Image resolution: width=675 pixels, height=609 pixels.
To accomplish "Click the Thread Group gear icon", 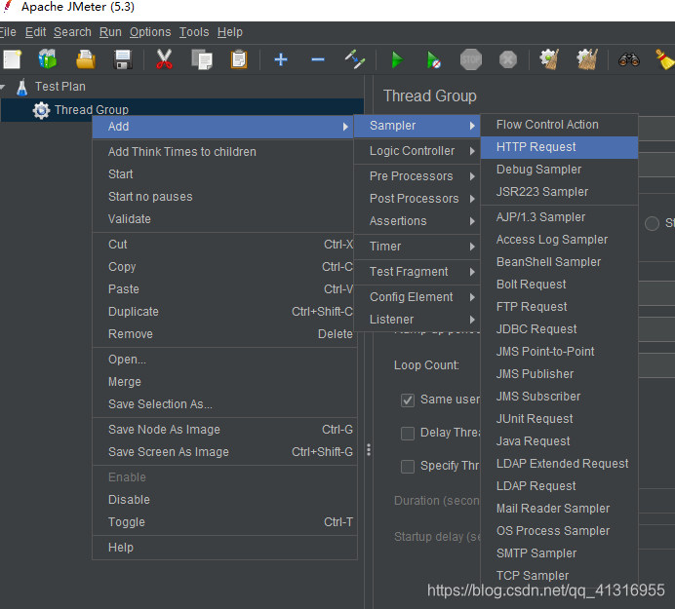I will click(x=41, y=110).
